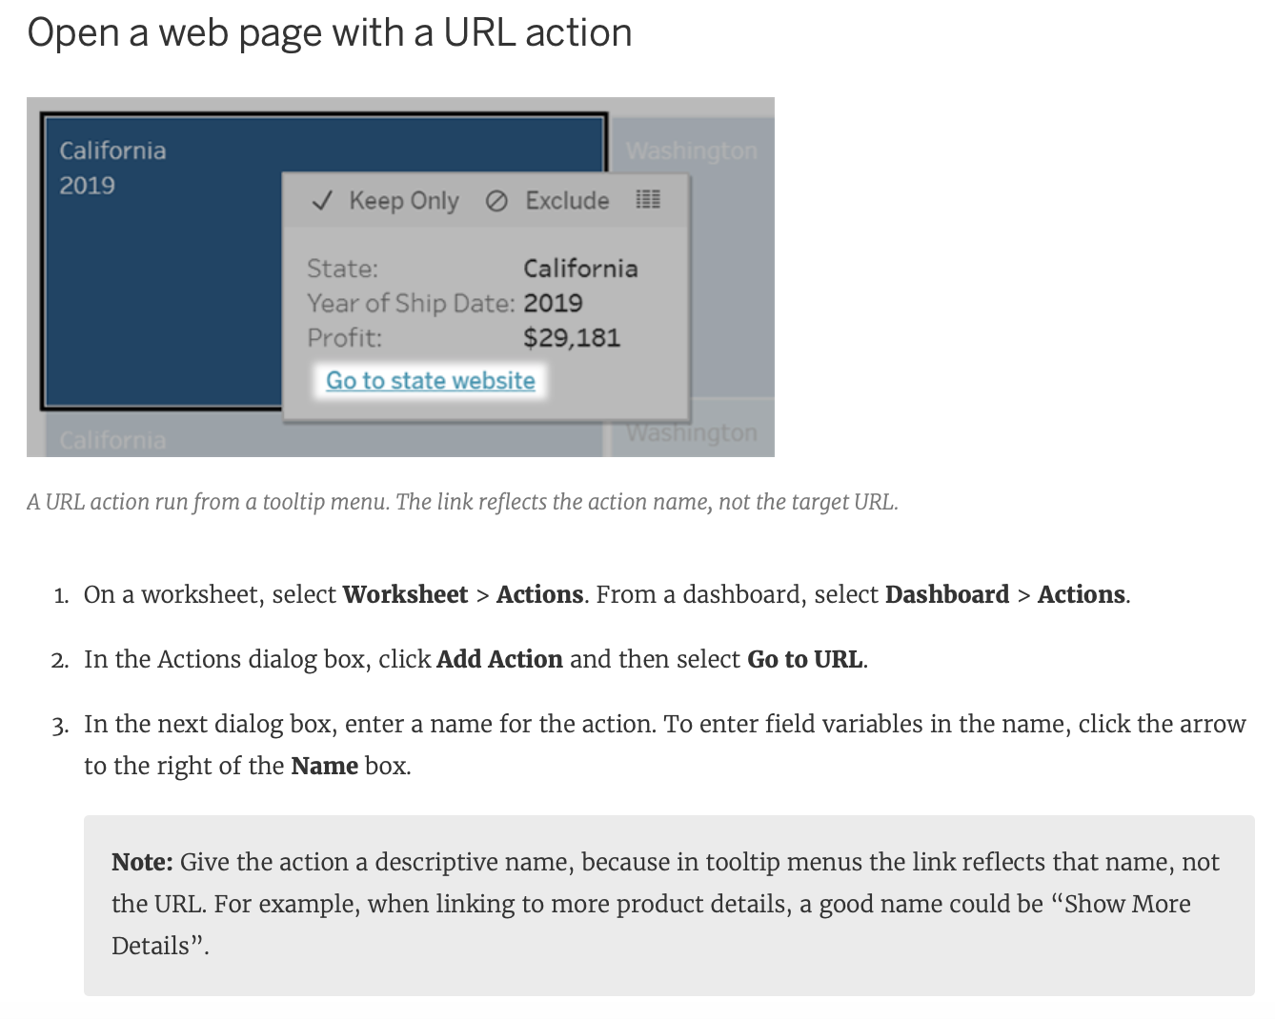This screenshot has height=1019, width=1275.
Task: Click the bold word Worksheet in step 1
Action: [x=405, y=594]
